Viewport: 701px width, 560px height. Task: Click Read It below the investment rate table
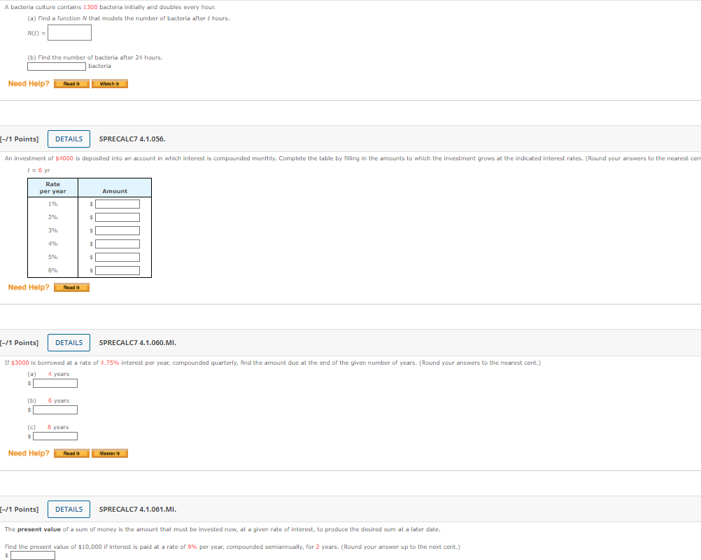pos(71,287)
